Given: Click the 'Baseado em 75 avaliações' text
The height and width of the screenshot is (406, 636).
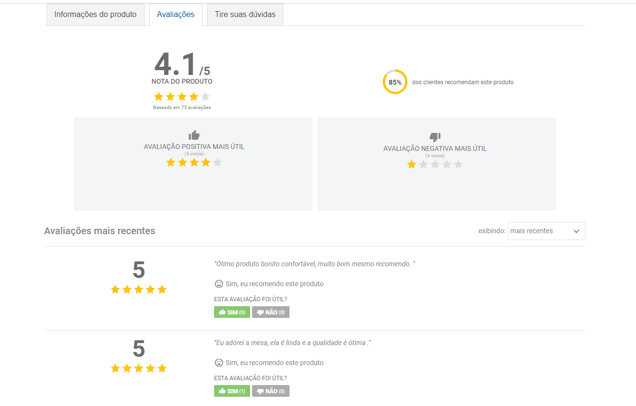Looking at the screenshot, I should coord(182,108).
